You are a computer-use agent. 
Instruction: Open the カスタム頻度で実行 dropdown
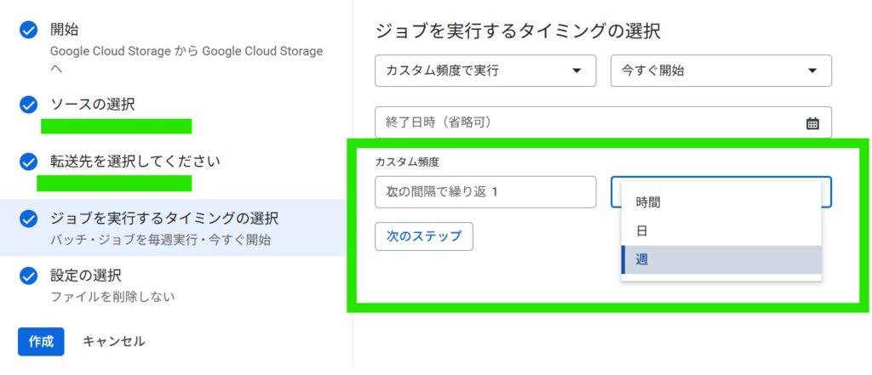(485, 71)
